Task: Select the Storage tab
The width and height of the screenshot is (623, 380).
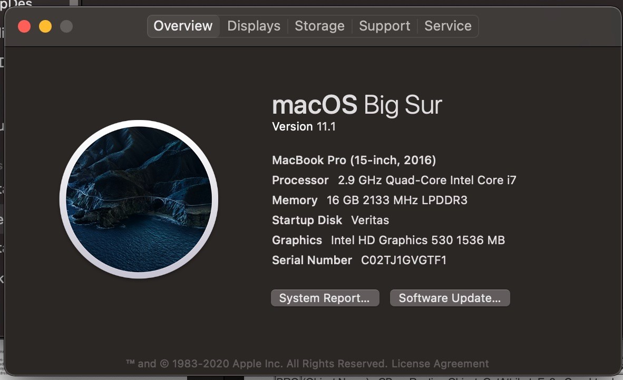Action: click(319, 26)
